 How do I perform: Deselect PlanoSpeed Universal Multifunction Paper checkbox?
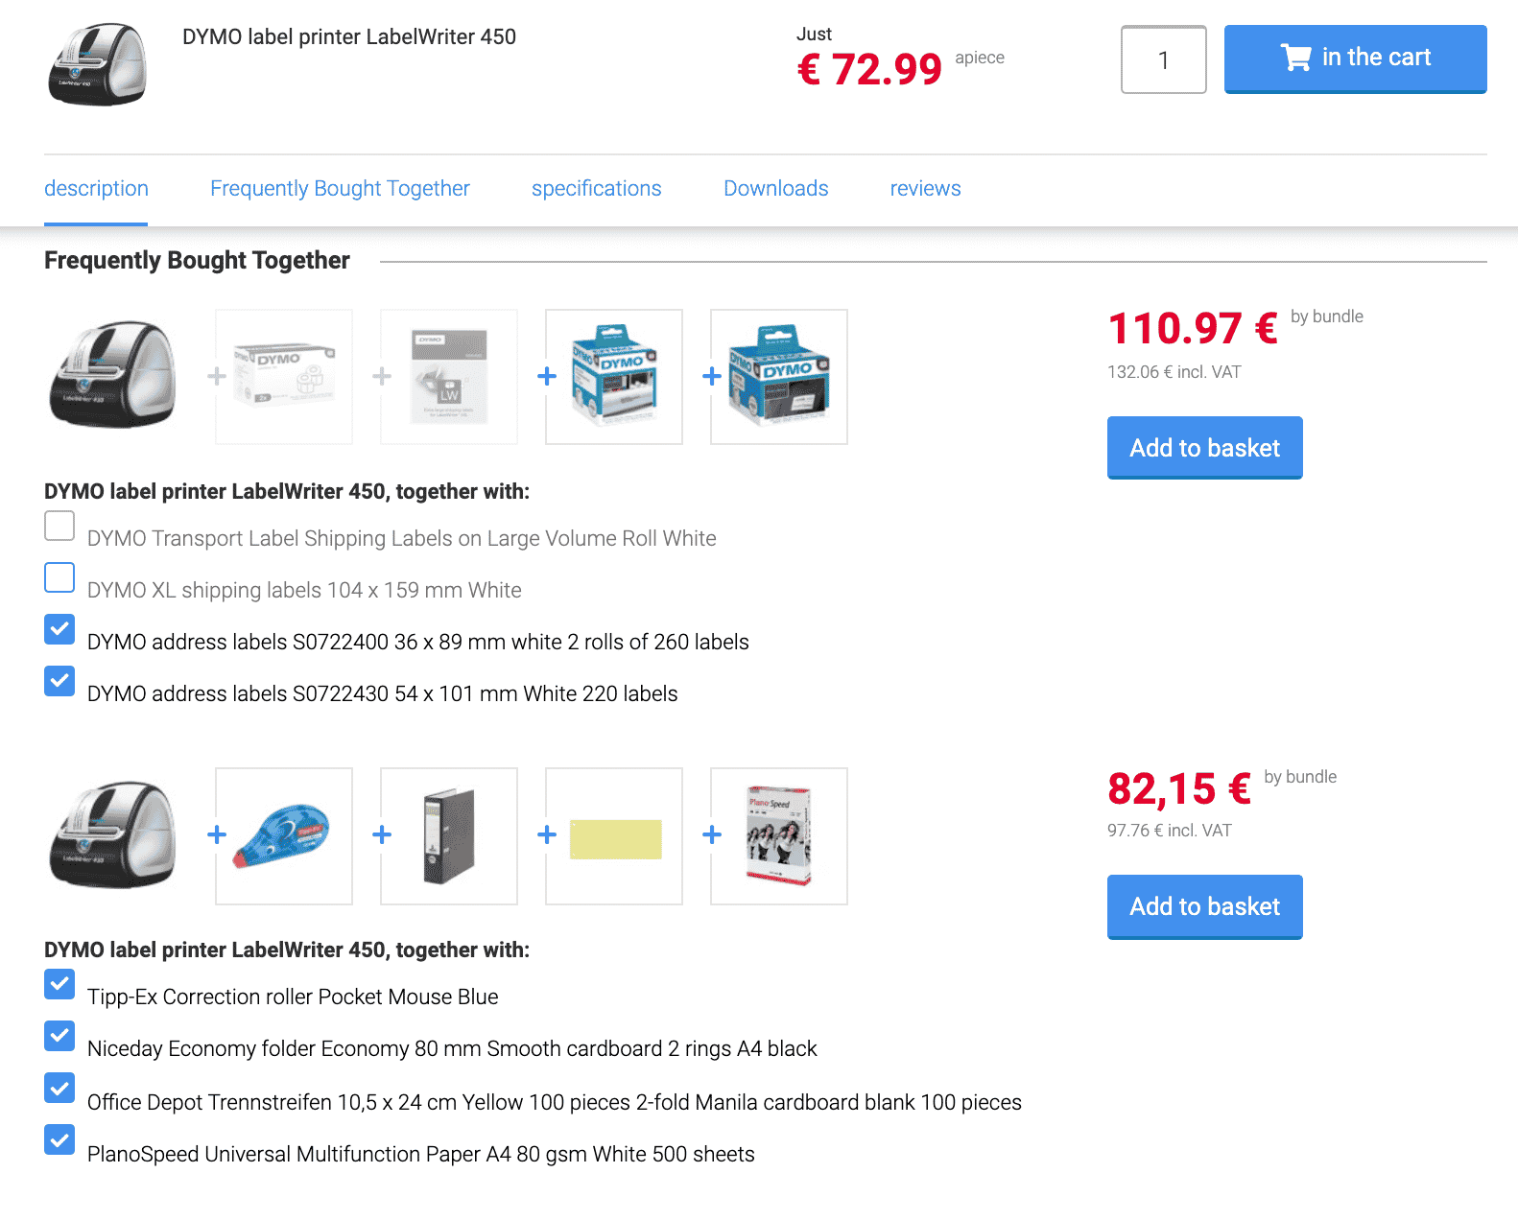click(59, 1139)
